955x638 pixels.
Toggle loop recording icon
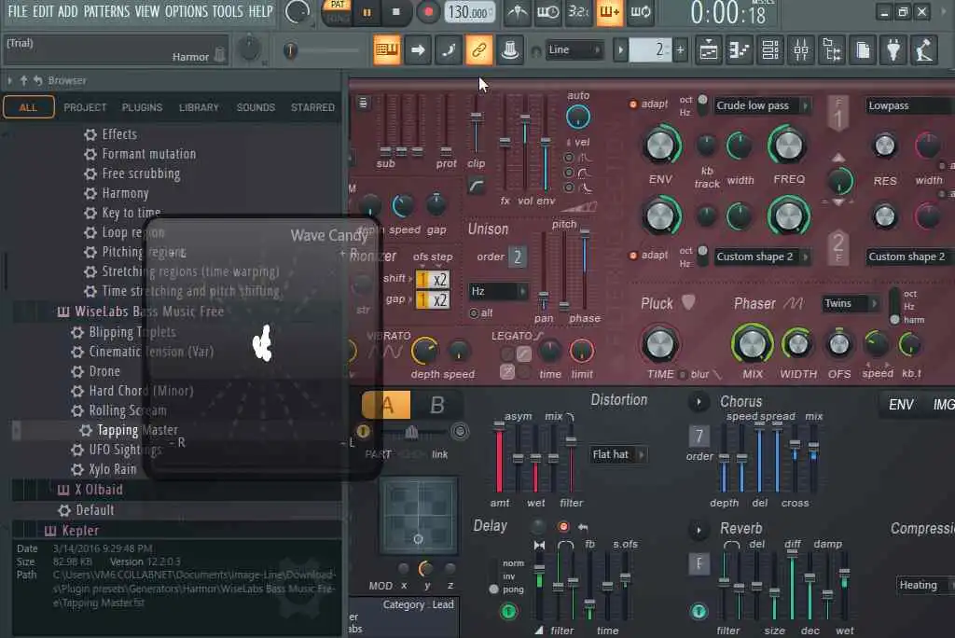click(x=640, y=13)
